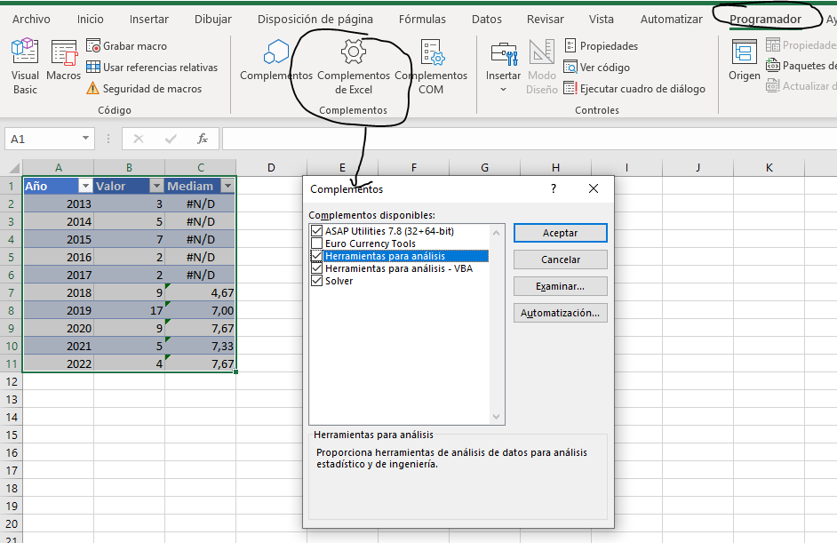
Task: Click the add-ins list scroll up arrow
Action: click(x=497, y=232)
